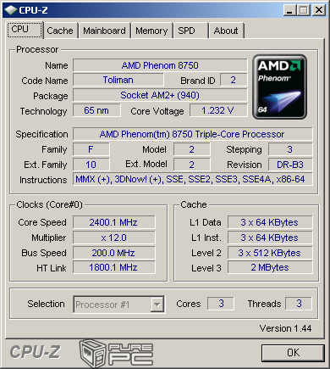Select the CPU tab
This screenshot has height=369, width=330.
[x=25, y=30]
